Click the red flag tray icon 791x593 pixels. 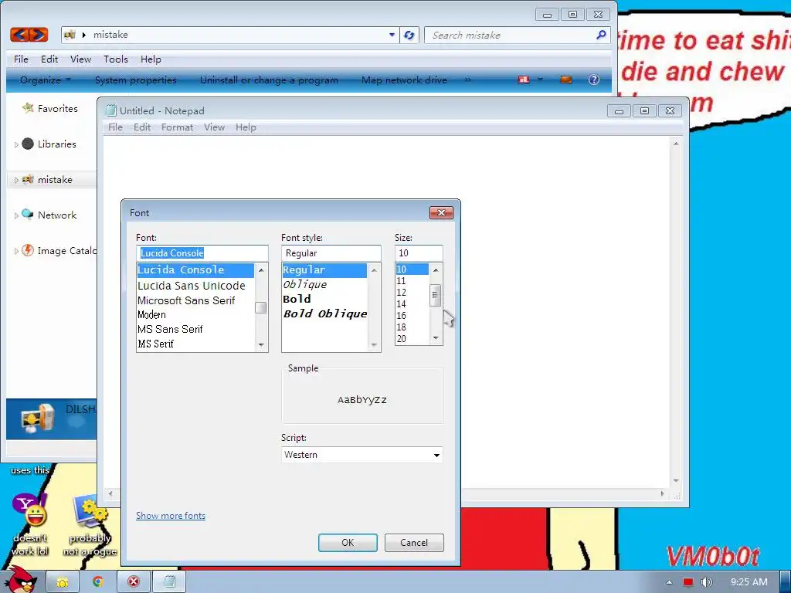(688, 582)
